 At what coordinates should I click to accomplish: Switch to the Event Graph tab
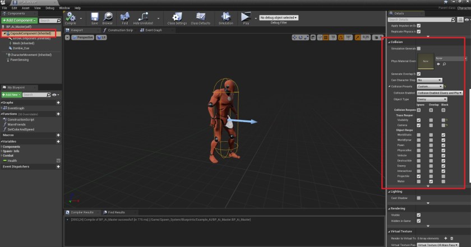click(x=150, y=30)
